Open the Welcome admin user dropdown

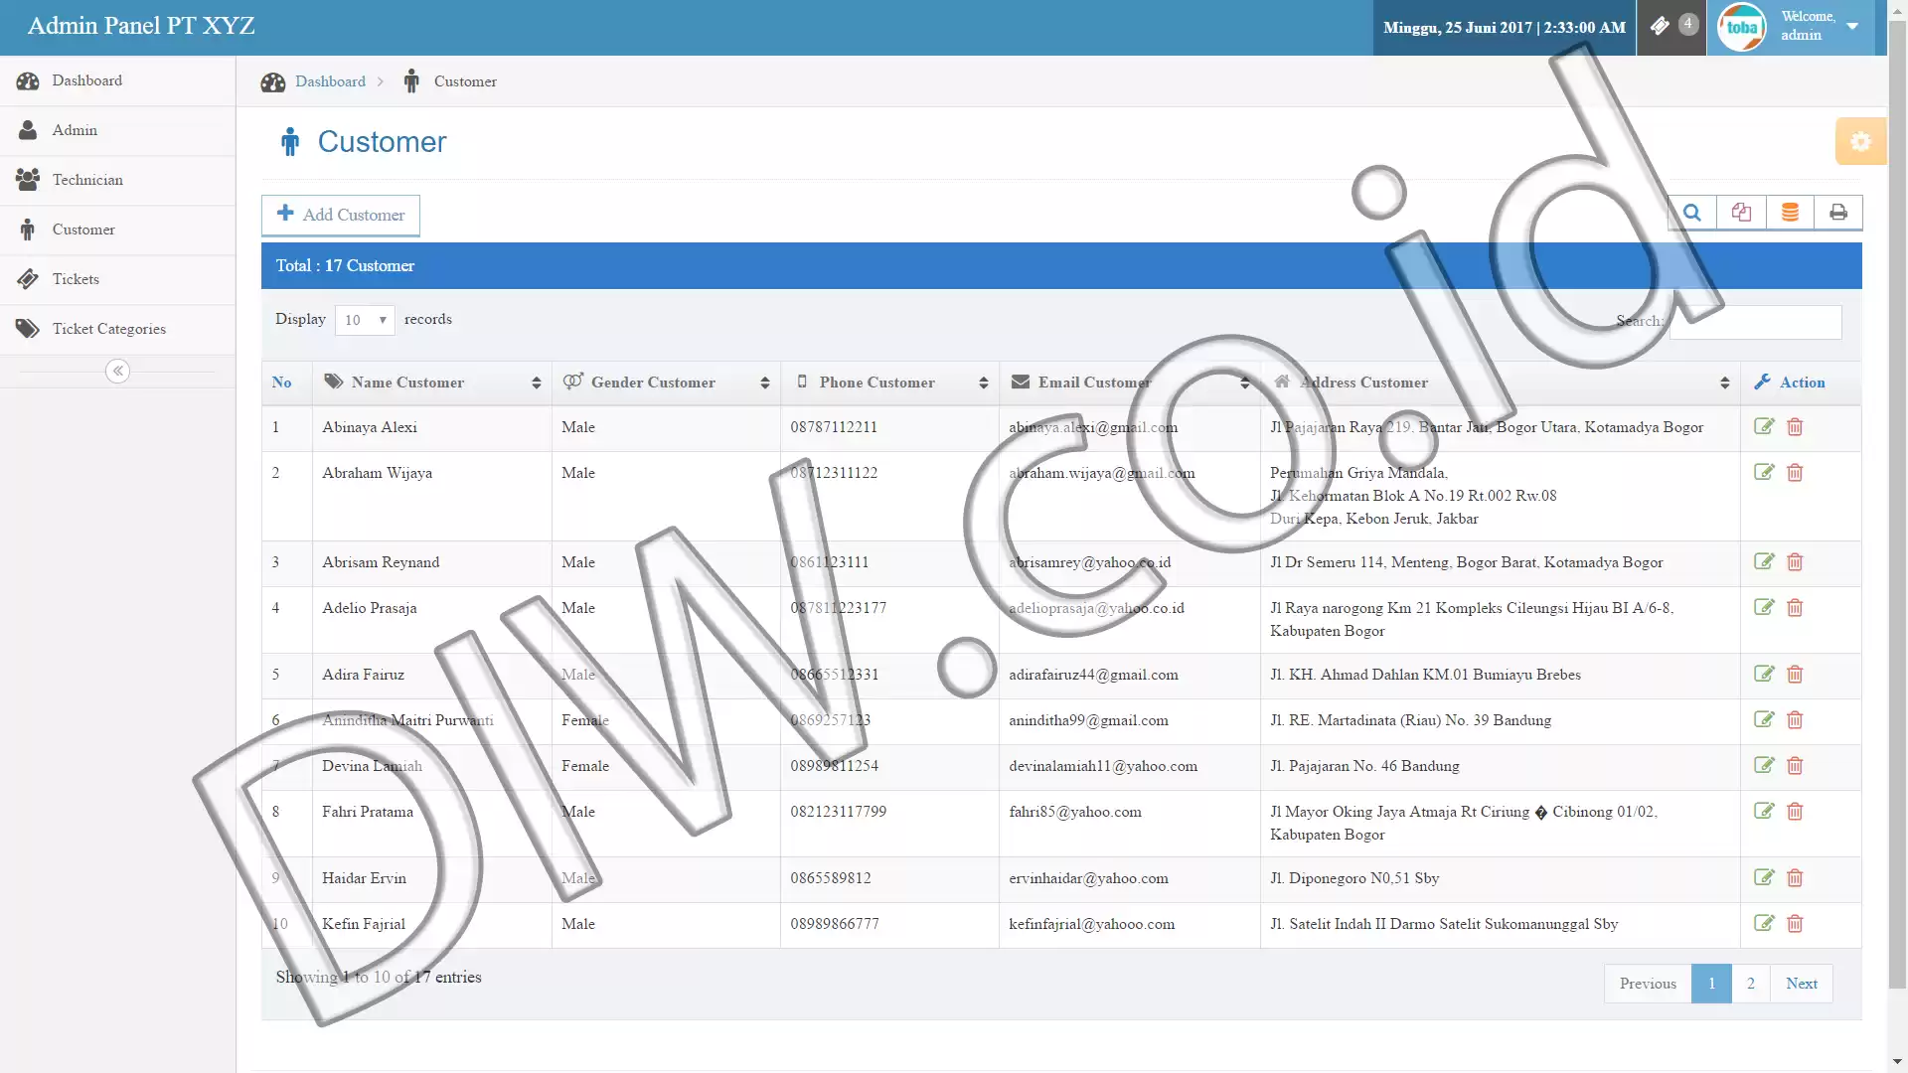(1820, 27)
